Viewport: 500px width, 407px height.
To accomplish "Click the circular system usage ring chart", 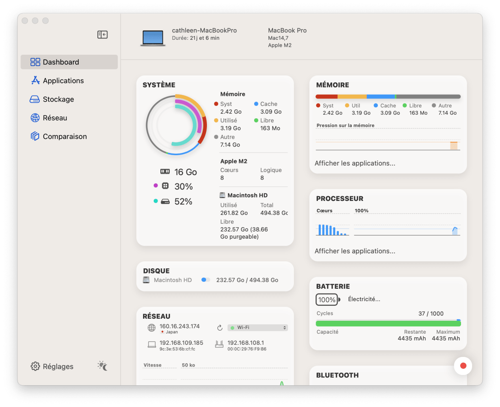I will tap(176, 125).
